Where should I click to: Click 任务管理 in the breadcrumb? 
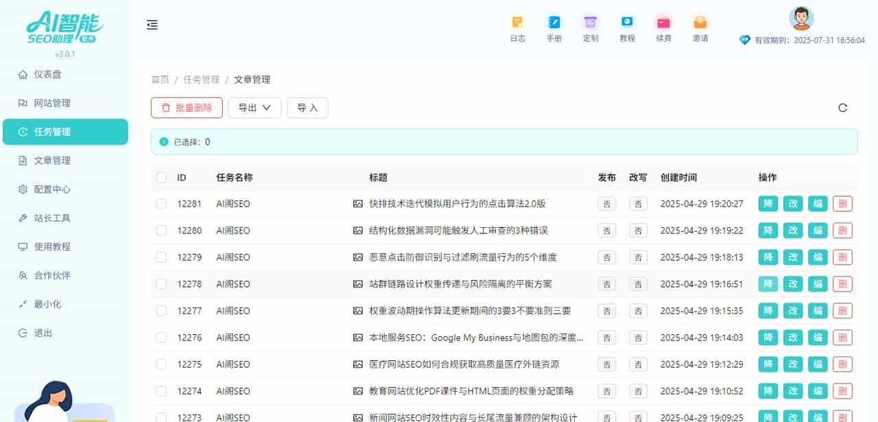[x=202, y=80]
